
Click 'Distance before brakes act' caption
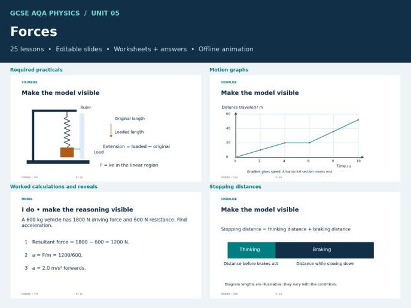pyautogui.click(x=251, y=264)
